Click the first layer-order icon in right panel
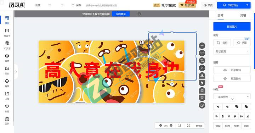Image resolution: width=255 pixels, height=133 pixels. pos(218,107)
